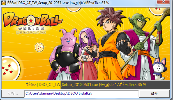The image size is (173, 101).
Task: Close the downloader window
Action: coord(163,2)
